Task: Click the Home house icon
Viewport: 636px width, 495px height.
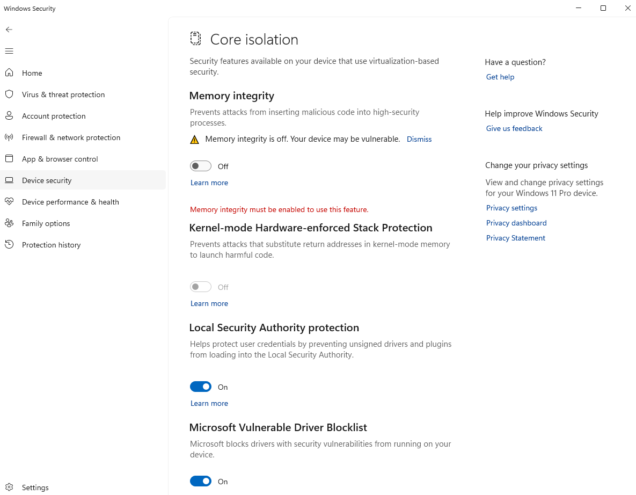Action: pos(9,73)
